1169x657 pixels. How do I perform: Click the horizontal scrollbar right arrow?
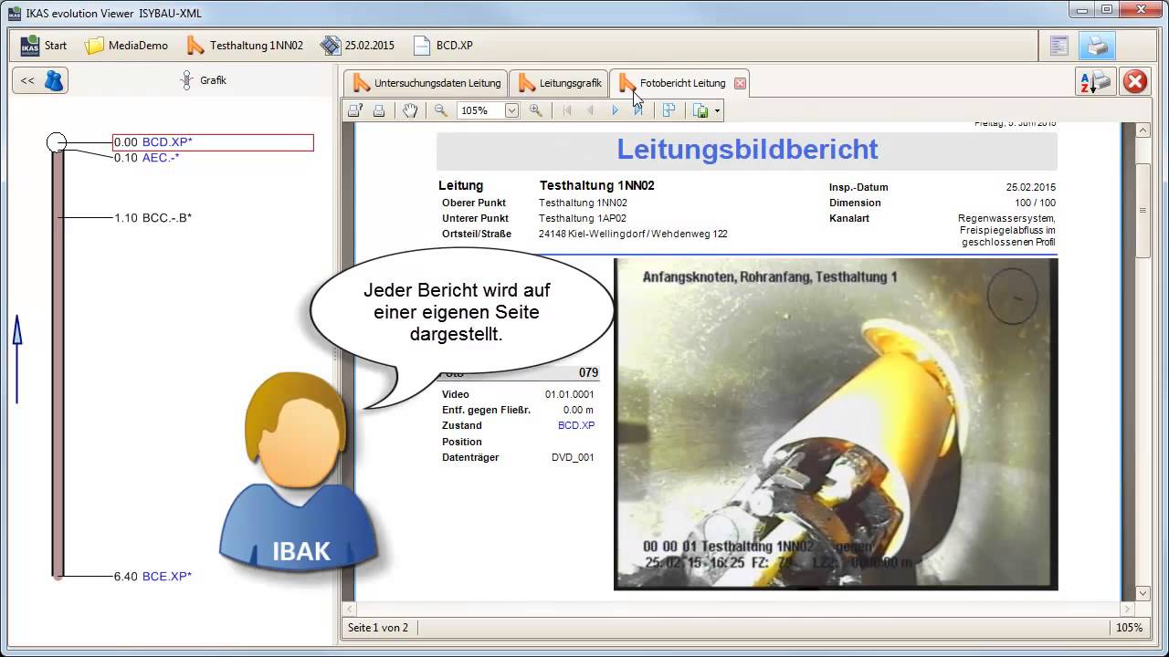pyautogui.click(x=1127, y=609)
